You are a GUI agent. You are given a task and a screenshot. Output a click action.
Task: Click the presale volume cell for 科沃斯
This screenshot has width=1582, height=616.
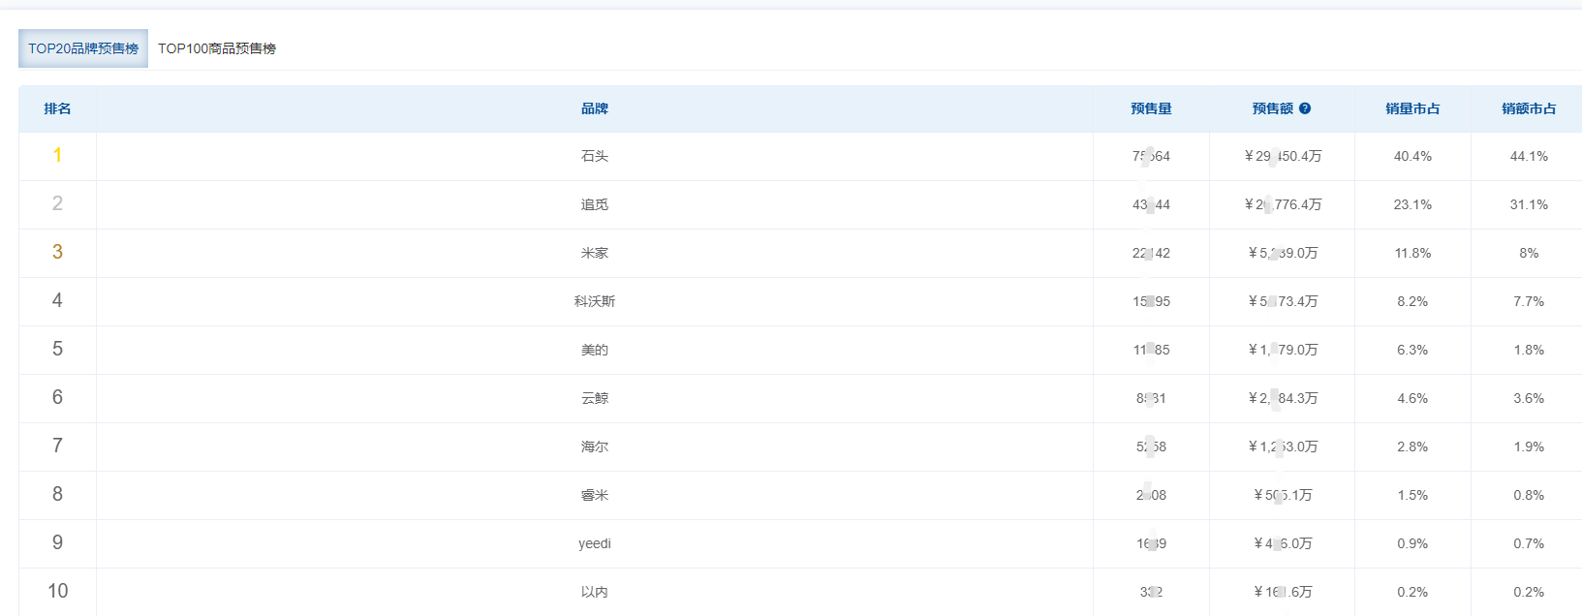(1151, 301)
